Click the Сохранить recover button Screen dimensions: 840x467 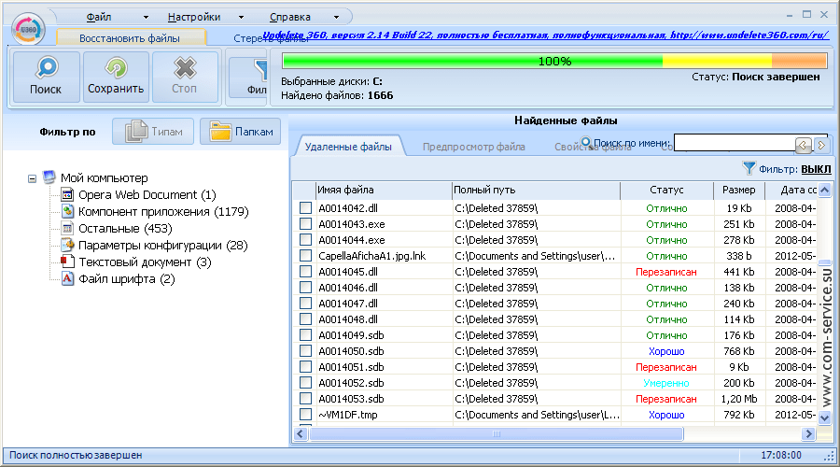(116, 77)
